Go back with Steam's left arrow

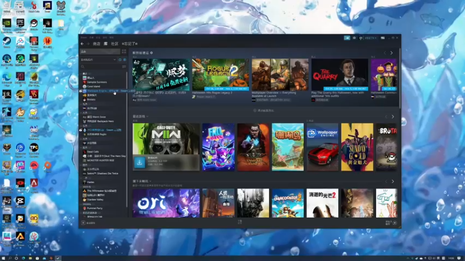pyautogui.click(x=82, y=44)
